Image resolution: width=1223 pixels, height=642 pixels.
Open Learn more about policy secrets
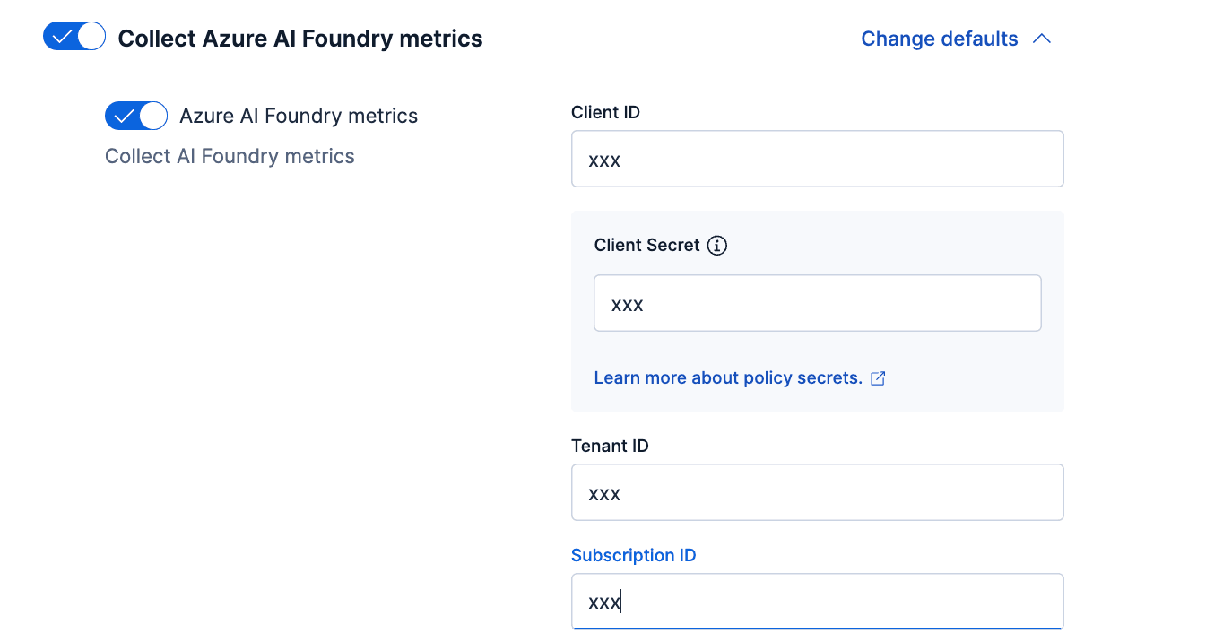(x=729, y=377)
